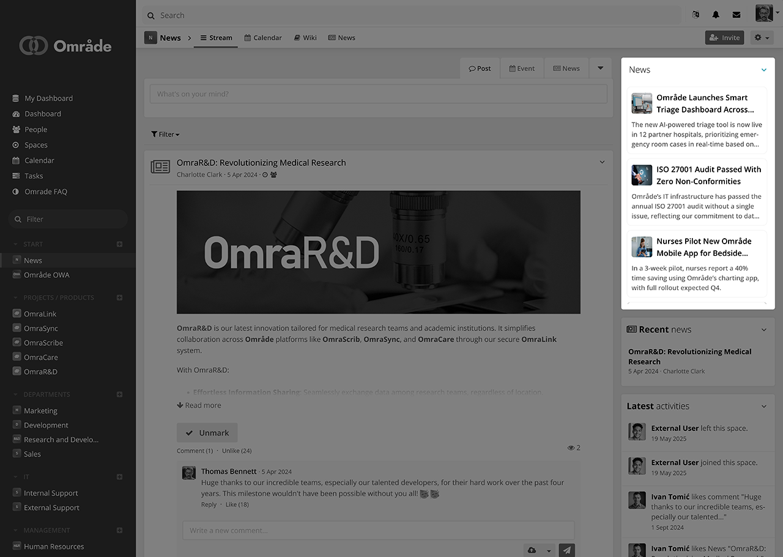This screenshot has width=783, height=557.
Task: Click the Smart Triage Dashboard news thumbnail
Action: pos(642,103)
